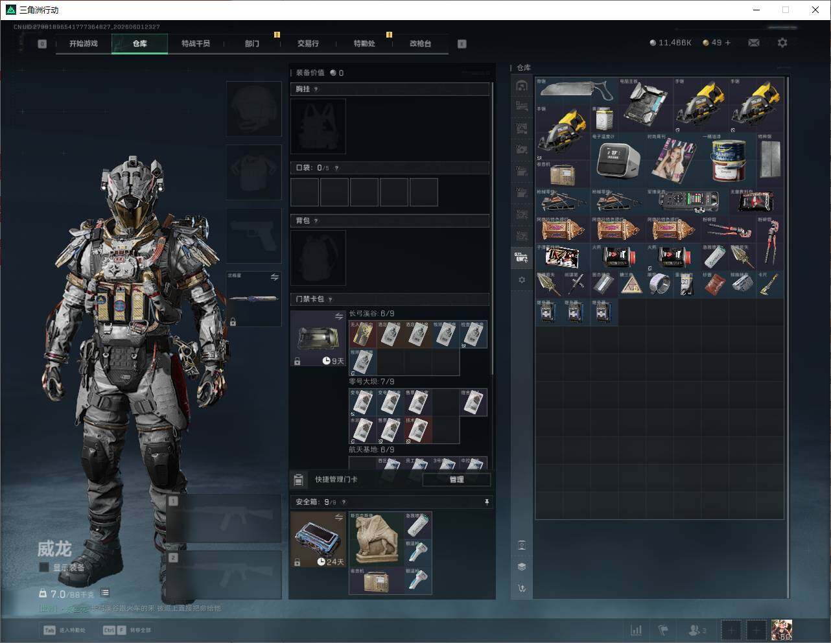Screen dimensions: 831x643
Task: Select the 仓库 tab
Action: [x=139, y=43]
